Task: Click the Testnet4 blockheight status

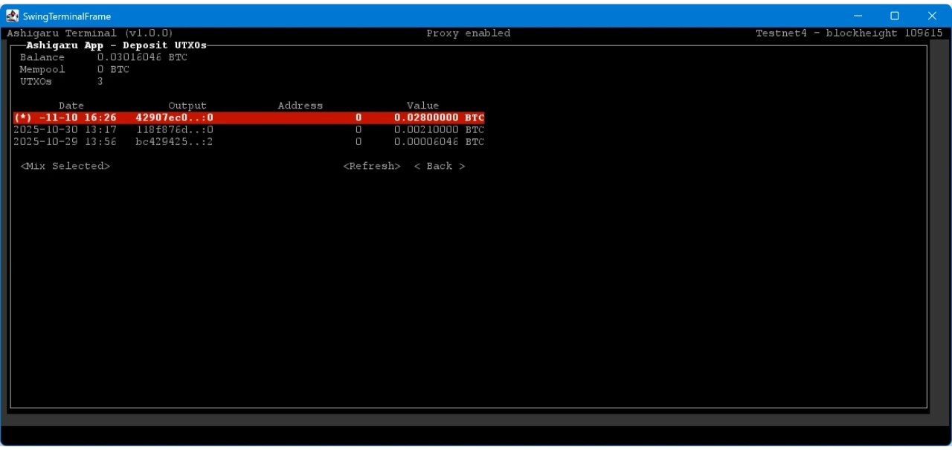Action: [849, 33]
